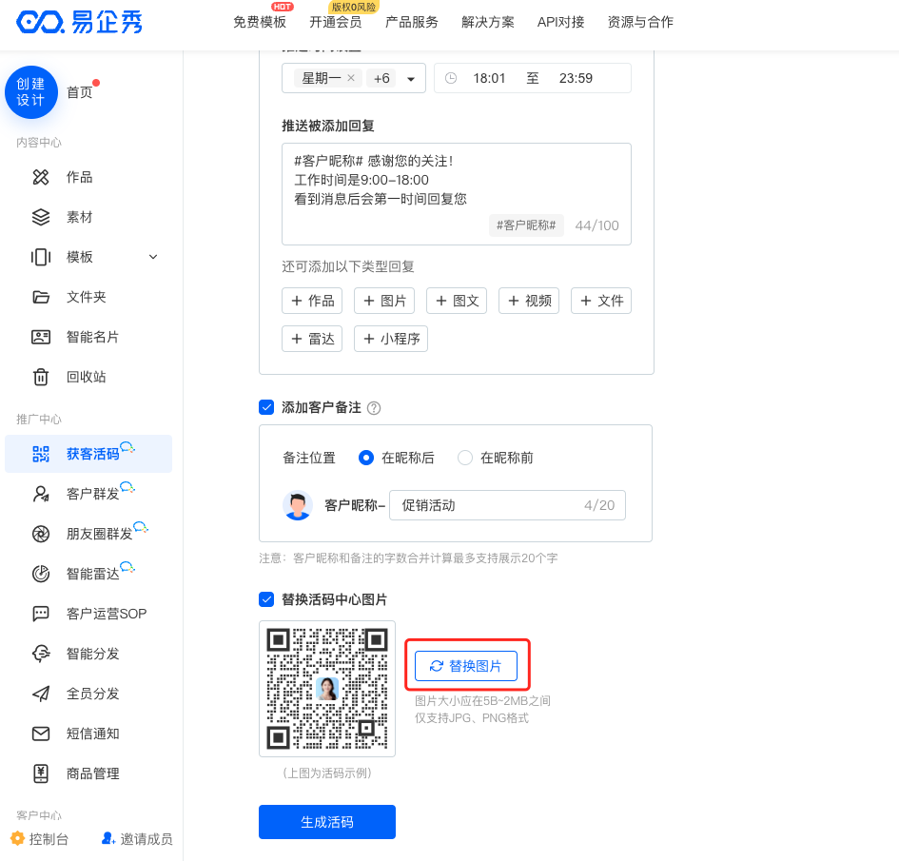
Task: Add a 作品 type reply
Action: (x=312, y=301)
